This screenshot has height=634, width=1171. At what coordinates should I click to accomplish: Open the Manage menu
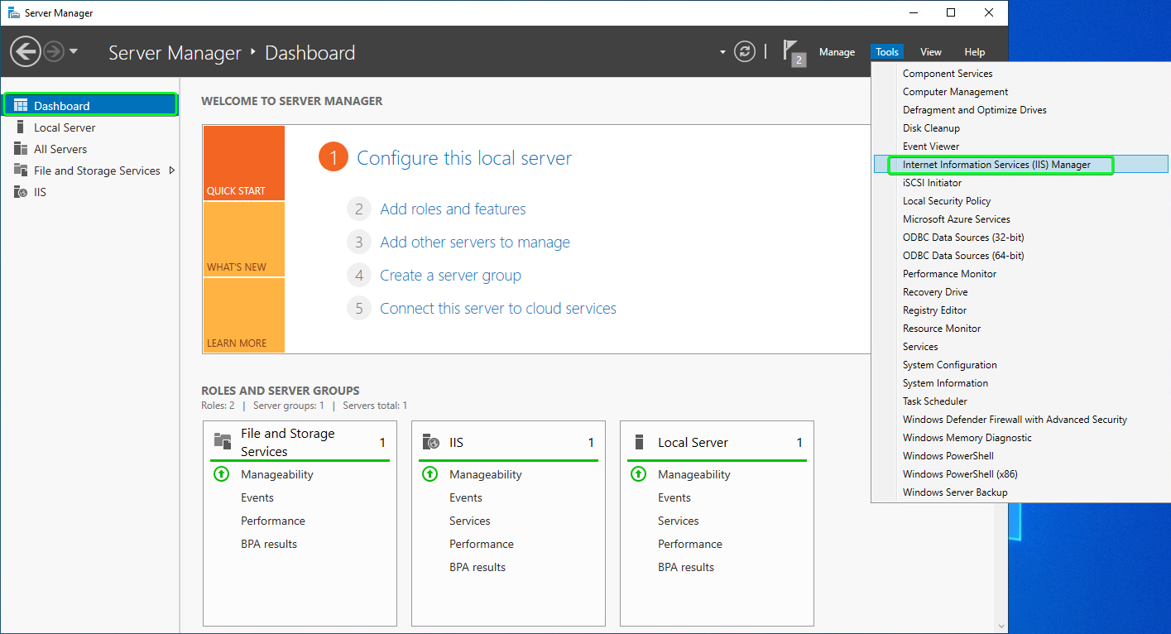coord(837,52)
